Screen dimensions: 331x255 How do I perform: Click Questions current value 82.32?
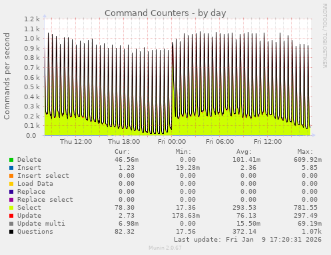[125, 232]
